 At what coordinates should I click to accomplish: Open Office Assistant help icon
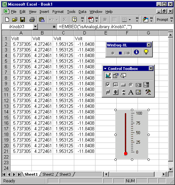click(75, 20)
